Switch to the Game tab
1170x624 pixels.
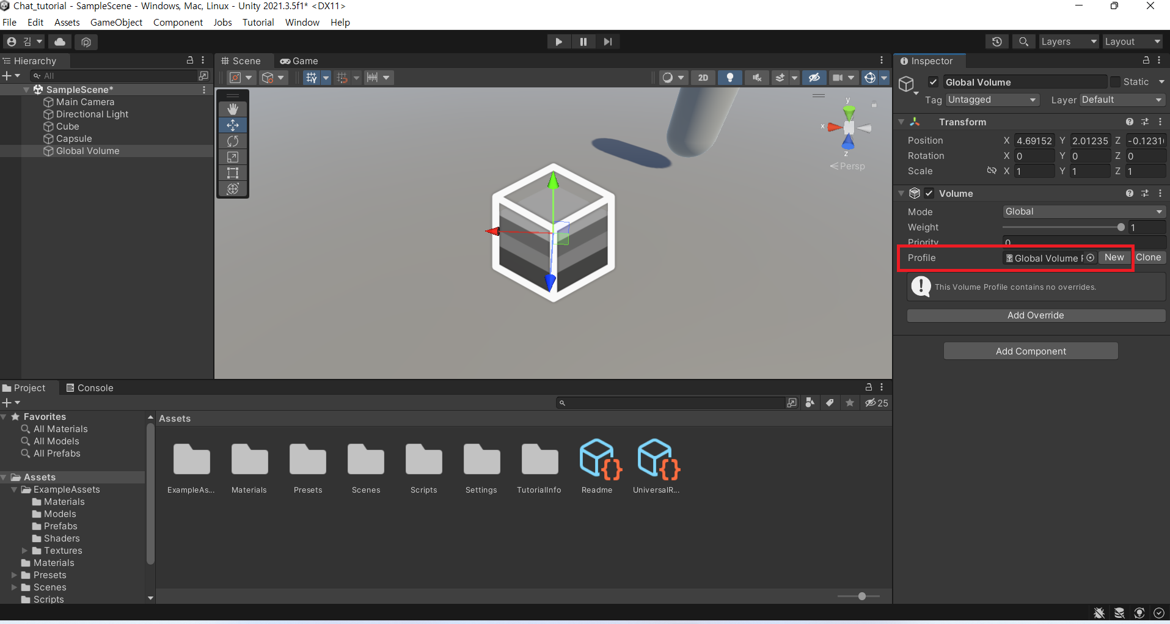pyautogui.click(x=299, y=61)
